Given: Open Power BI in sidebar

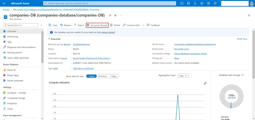Looking at the screenshot, I should pos(21,70).
